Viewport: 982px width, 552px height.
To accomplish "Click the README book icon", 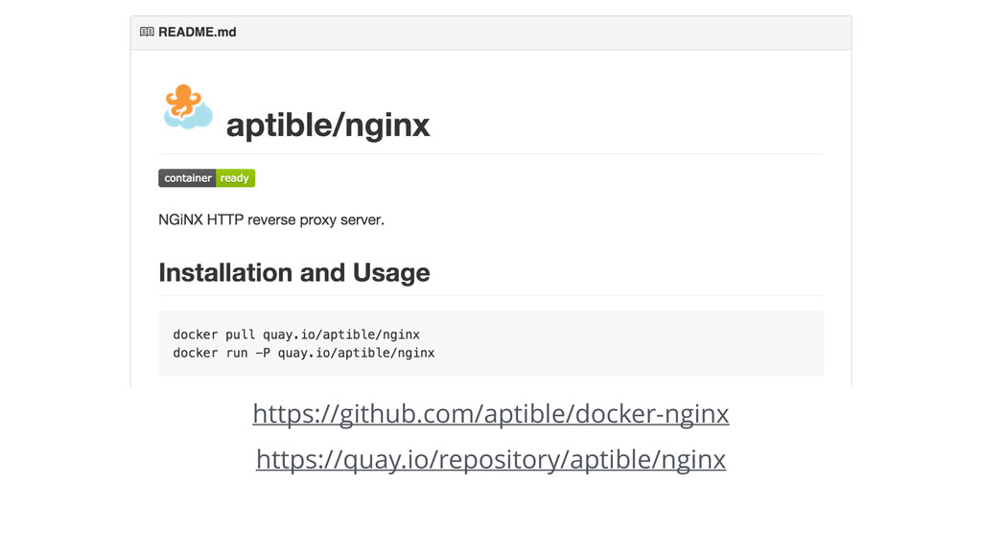I will (147, 32).
